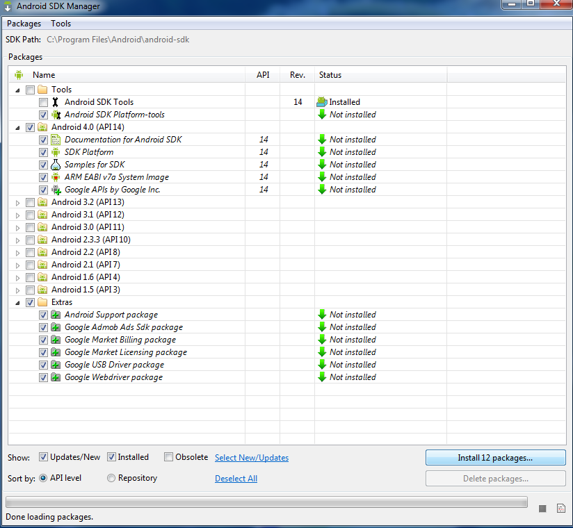Image resolution: width=573 pixels, height=528 pixels.
Task: Click the log viewer icon beside progress bar
Action: point(560,508)
